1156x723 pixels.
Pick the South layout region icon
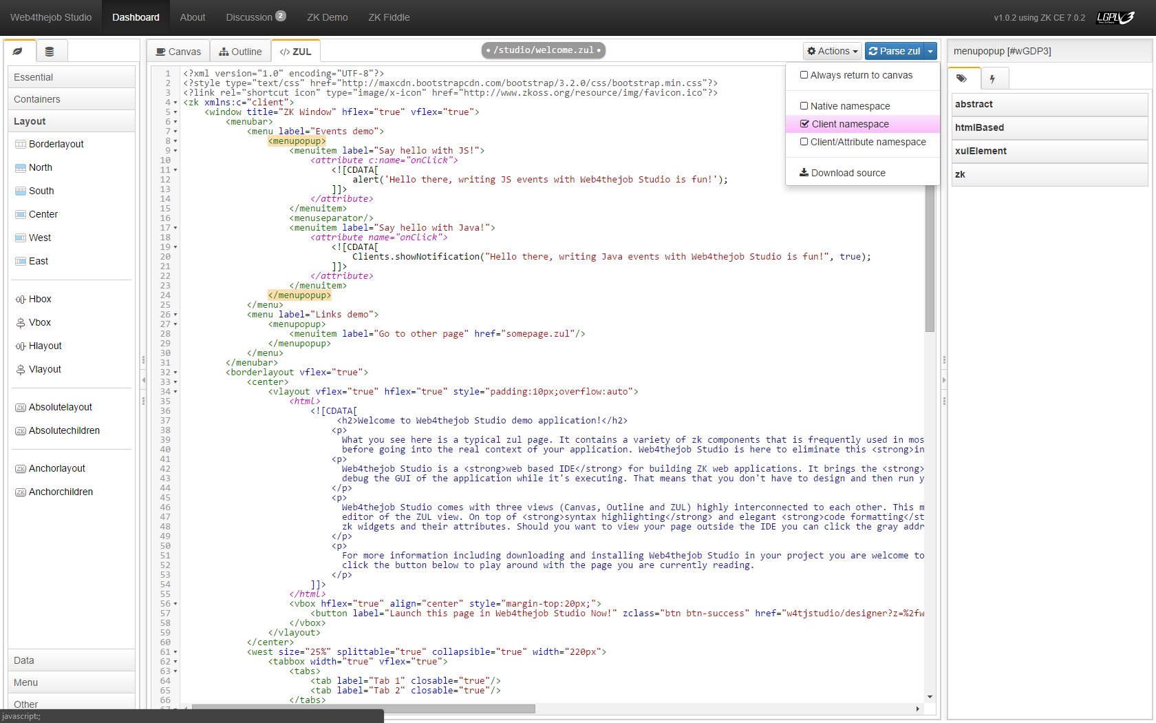[x=21, y=191]
